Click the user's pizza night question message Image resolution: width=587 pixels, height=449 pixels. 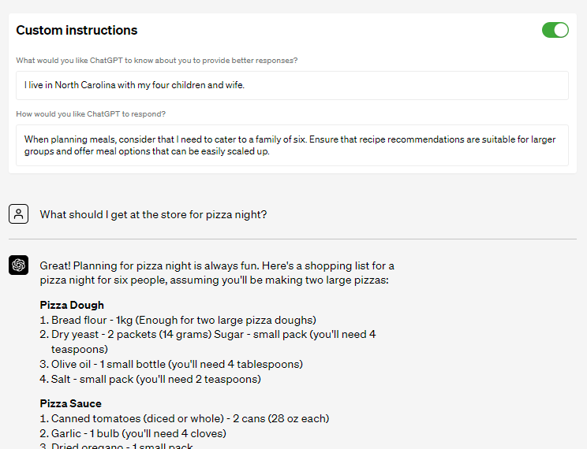(x=153, y=214)
